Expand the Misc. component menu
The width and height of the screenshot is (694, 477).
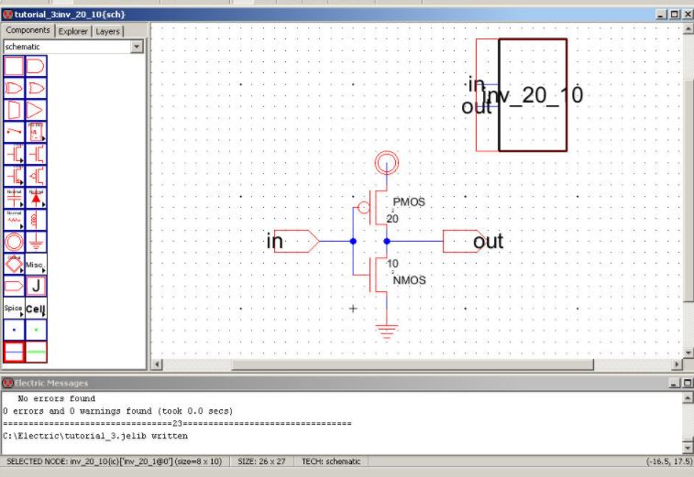tap(37, 264)
